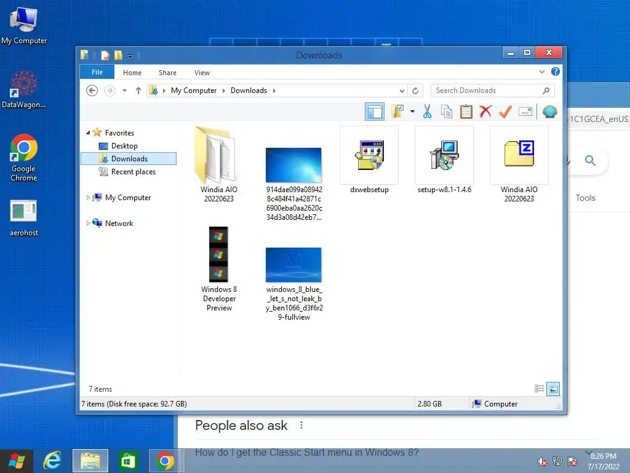Click the muted volume tray icon
Viewport: 630px width, 473px height.
pos(543,461)
